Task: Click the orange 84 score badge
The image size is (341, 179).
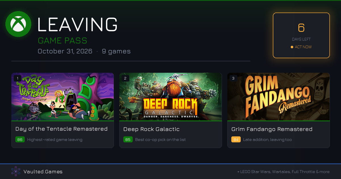Action: point(236,140)
